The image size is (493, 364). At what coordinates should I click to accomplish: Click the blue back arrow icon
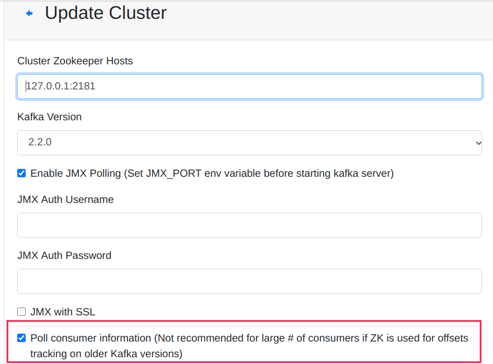[x=29, y=13]
